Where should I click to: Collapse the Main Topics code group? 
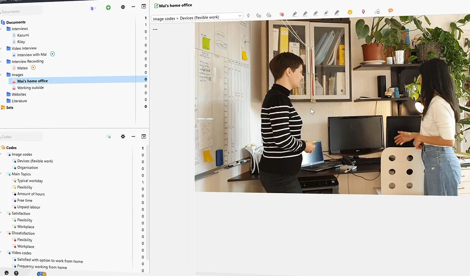(1, 174)
